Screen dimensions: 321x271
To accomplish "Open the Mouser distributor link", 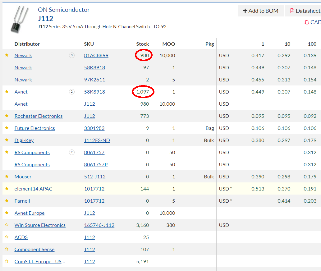I will coord(23,177).
